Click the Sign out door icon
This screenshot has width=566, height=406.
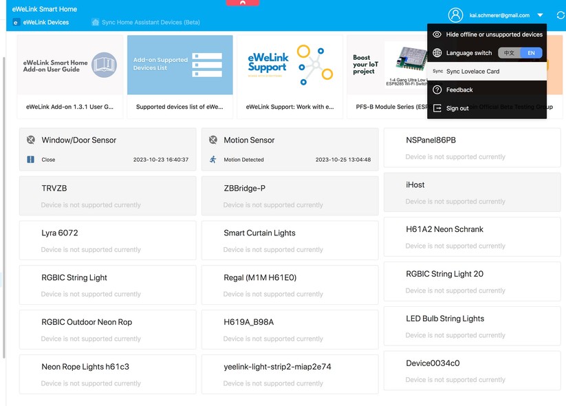[x=437, y=108]
